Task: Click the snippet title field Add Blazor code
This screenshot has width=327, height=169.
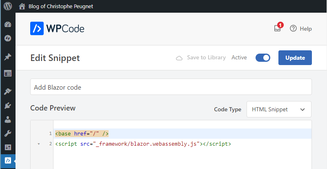Action: point(171,87)
